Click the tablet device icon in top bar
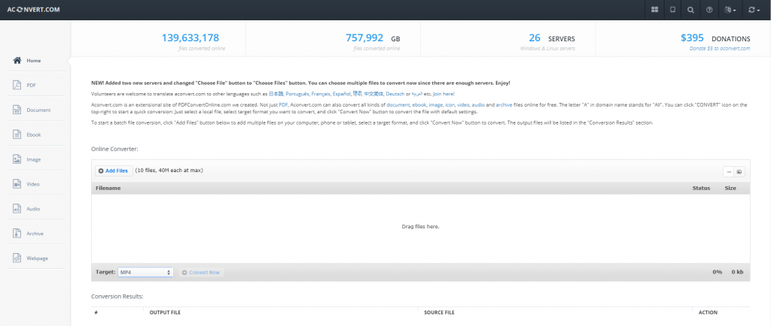Viewport: 771px width, 326px height. click(672, 10)
